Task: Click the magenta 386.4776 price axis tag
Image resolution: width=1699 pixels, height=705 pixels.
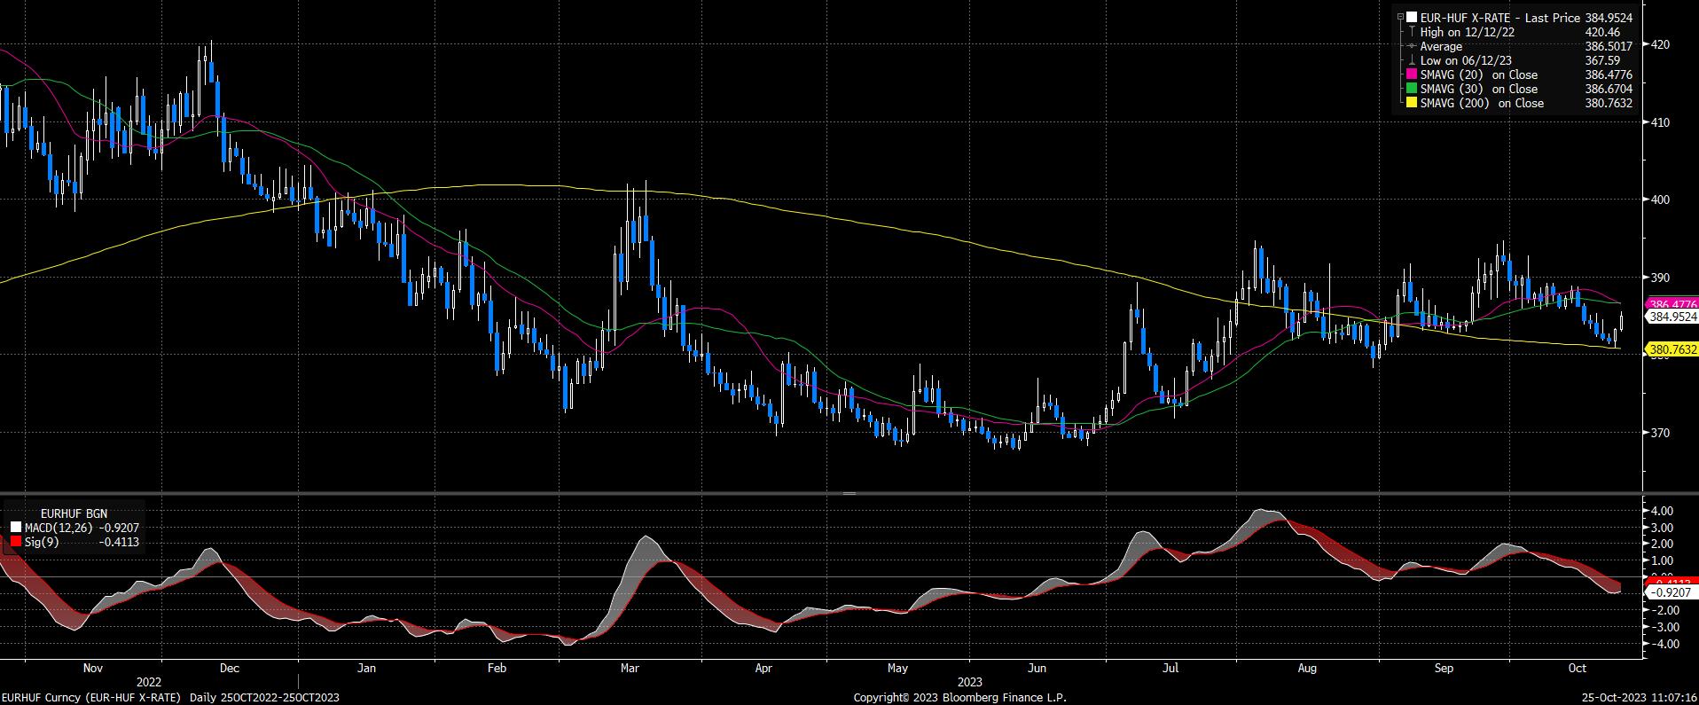Action: coord(1672,303)
